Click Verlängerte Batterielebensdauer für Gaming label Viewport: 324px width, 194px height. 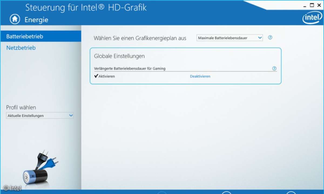(x=130, y=68)
